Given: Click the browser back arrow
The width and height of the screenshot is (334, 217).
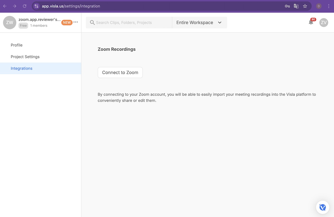Looking at the screenshot, I should [x=5, y=6].
